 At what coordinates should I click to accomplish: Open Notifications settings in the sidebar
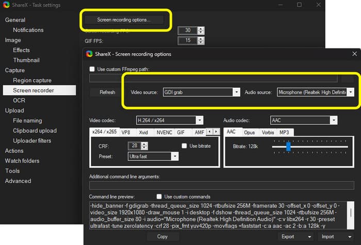(x=28, y=30)
